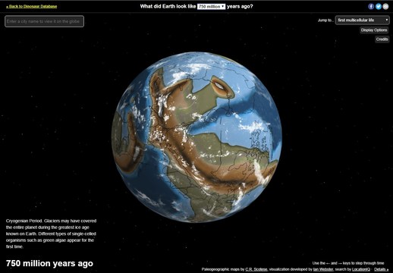
Task: Share the page on Facebook
Action: pyautogui.click(x=371, y=7)
